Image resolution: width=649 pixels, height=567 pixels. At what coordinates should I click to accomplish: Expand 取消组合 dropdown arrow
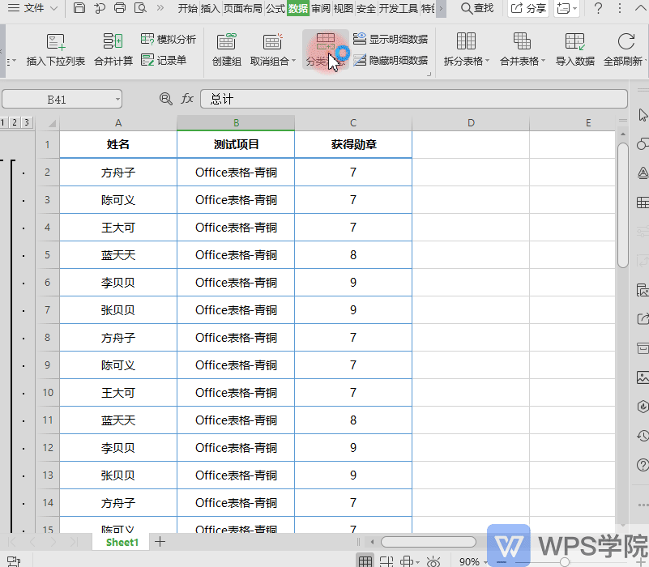[294, 61]
